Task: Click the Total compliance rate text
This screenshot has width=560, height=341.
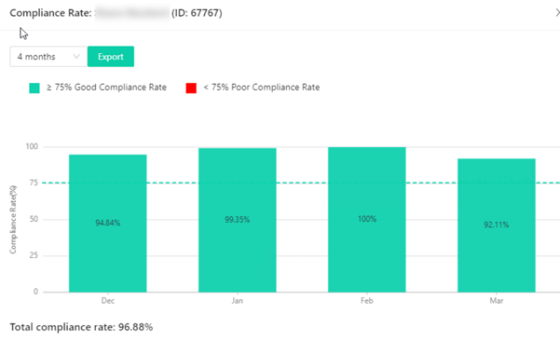Action: click(x=81, y=327)
